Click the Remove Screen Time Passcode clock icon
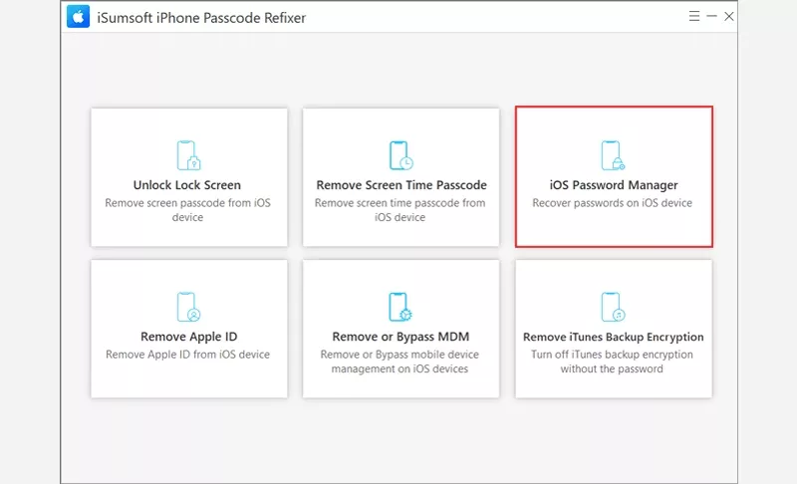797x484 pixels. [400, 155]
